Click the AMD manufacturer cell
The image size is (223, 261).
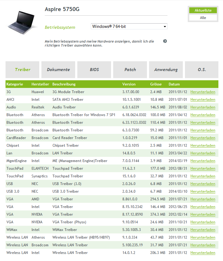[35, 199]
